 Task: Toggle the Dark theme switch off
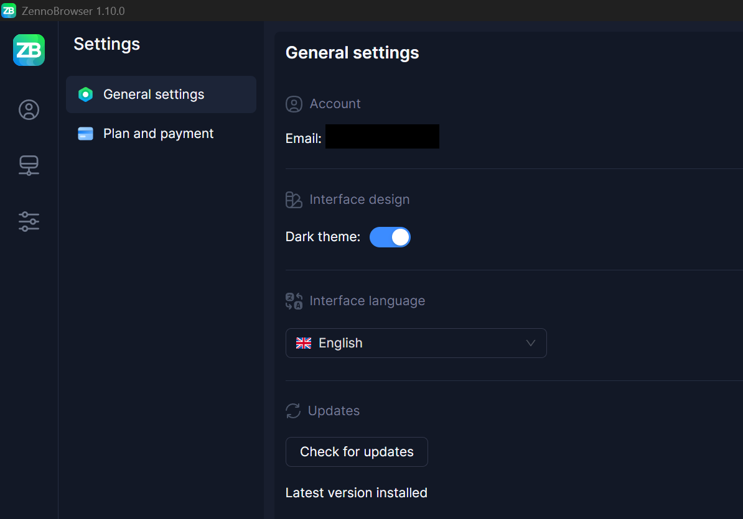[390, 237]
